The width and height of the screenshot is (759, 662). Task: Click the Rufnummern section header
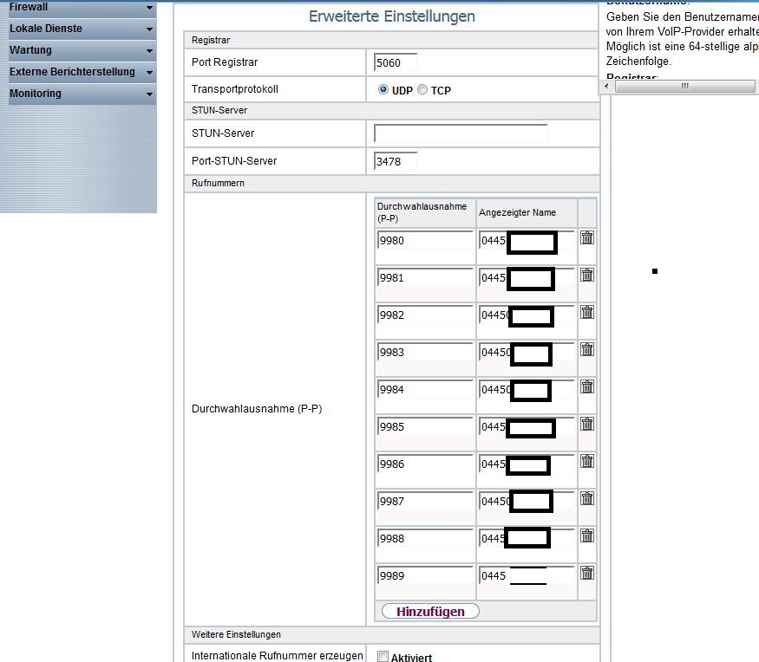tap(218, 184)
